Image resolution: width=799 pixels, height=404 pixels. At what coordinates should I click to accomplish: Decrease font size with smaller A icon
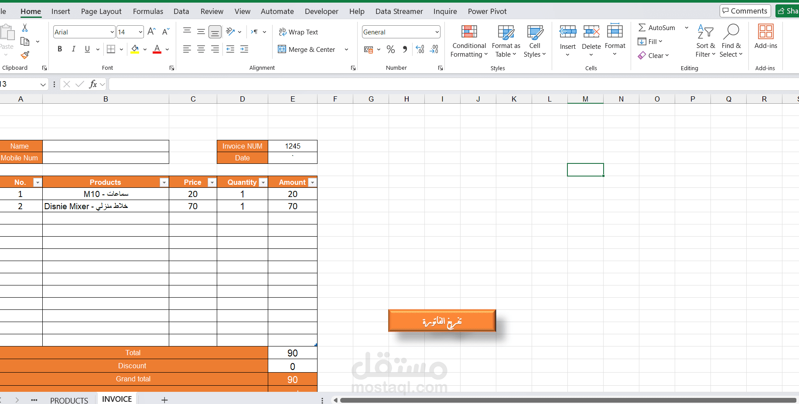166,31
